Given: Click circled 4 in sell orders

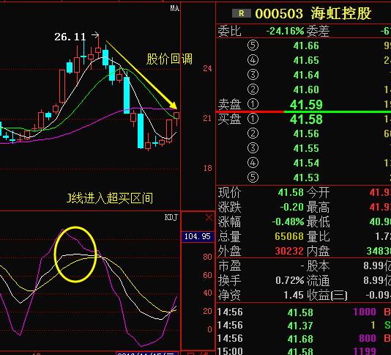Looking at the screenshot, I should click(253, 60).
